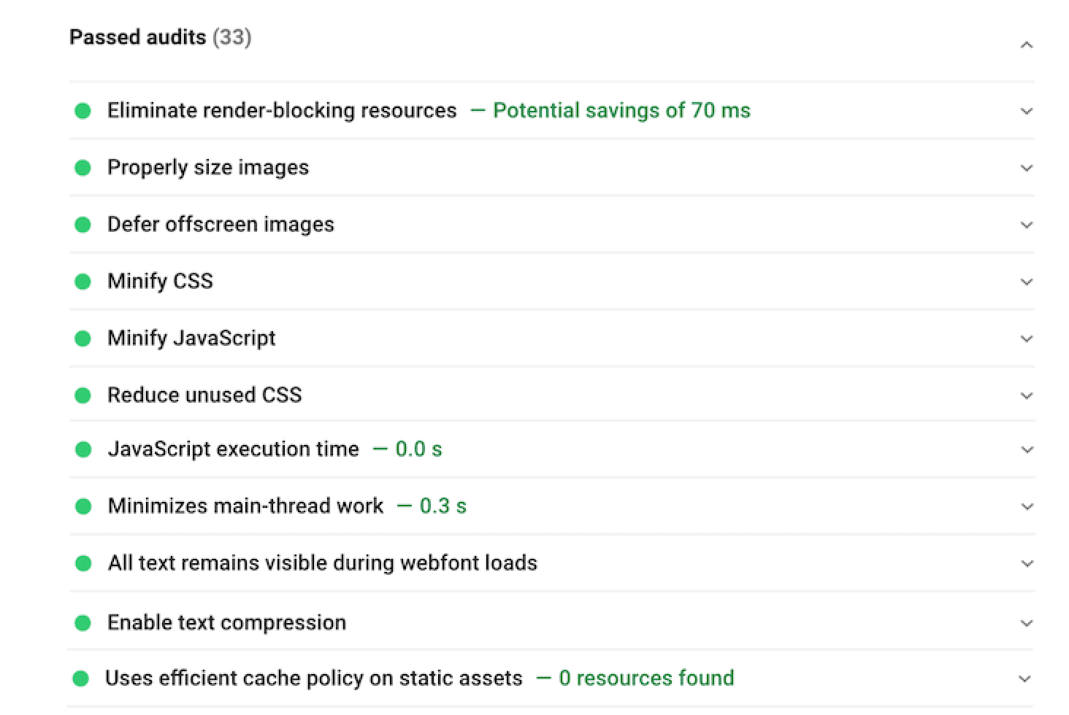Expand the JavaScript execution time audit
The width and height of the screenshot is (1069, 715).
pos(1027,449)
